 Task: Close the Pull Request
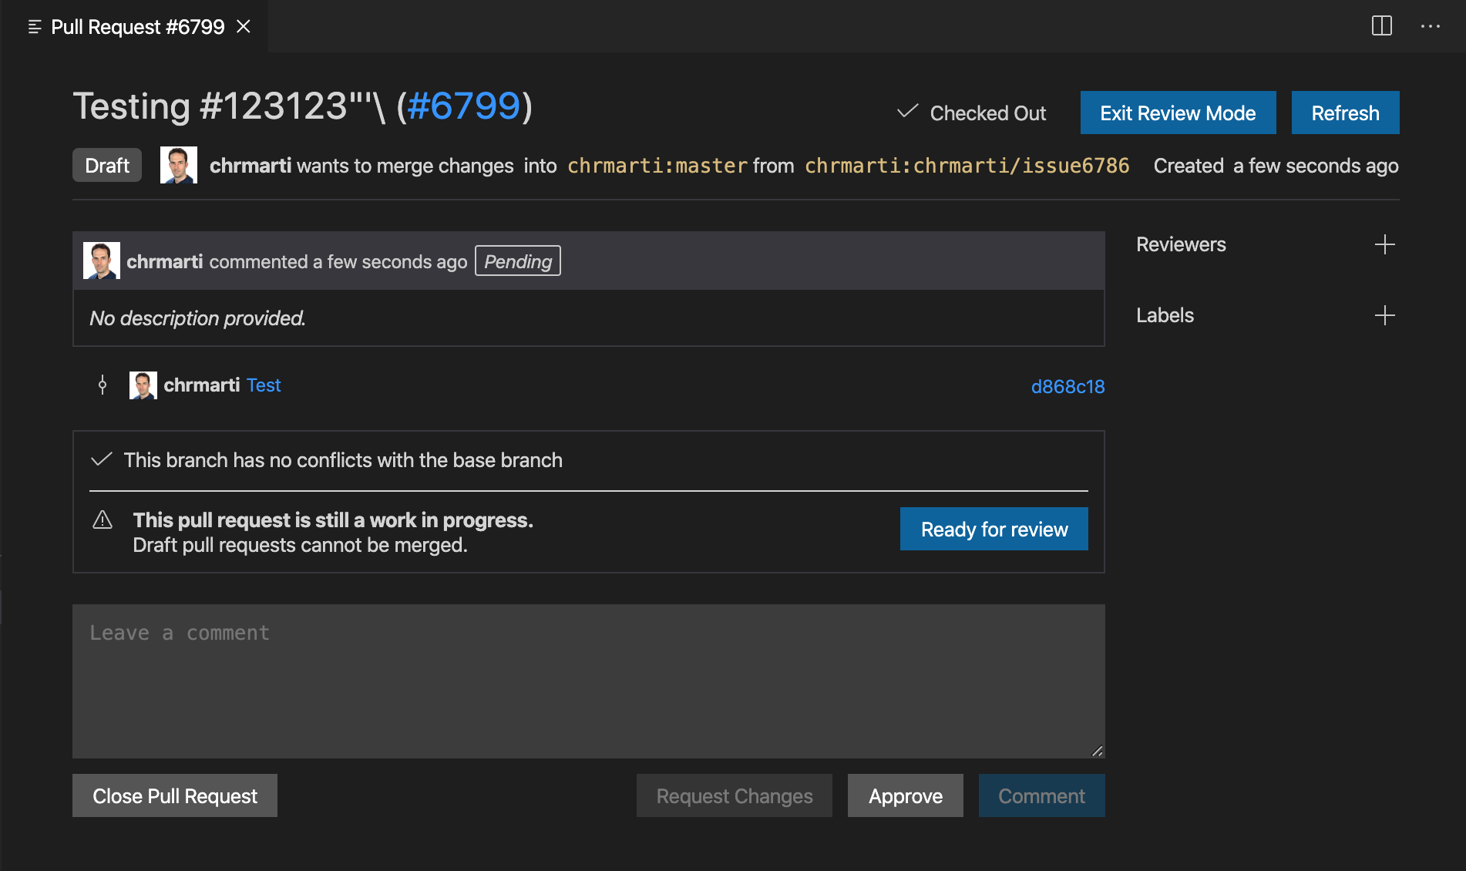coord(174,795)
